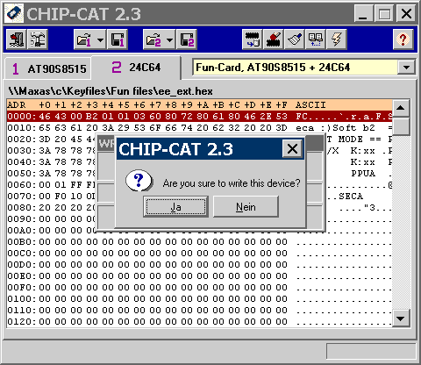Click the lightning bolt auto-program icon
This screenshot has width=421, height=365.
click(x=337, y=39)
